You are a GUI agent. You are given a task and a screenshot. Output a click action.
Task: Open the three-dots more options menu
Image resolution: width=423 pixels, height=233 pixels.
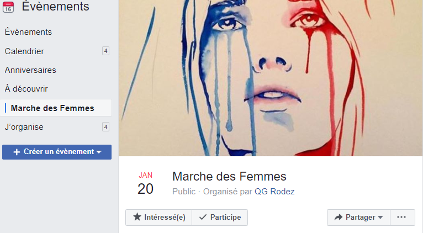(403, 218)
